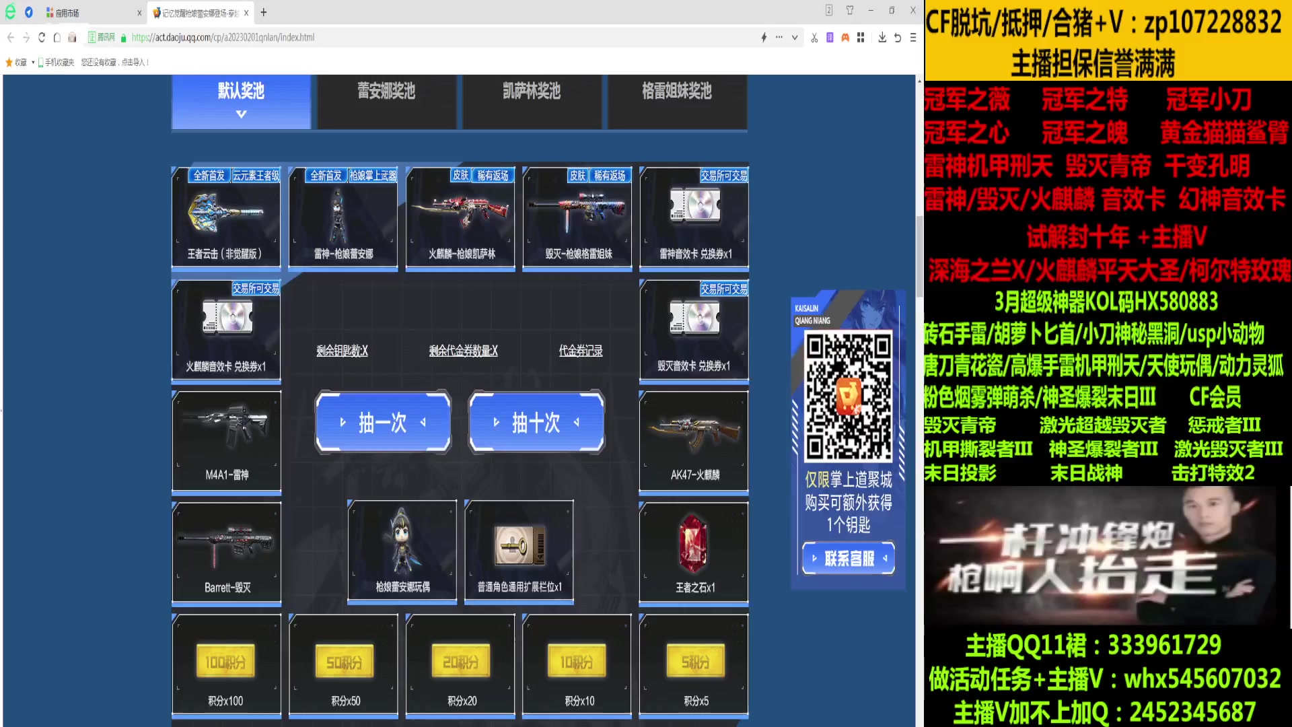
Task: Open the game controller extension icon
Action: tap(845, 38)
